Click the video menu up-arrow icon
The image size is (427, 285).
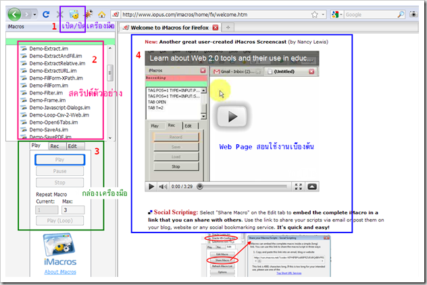click(x=312, y=187)
